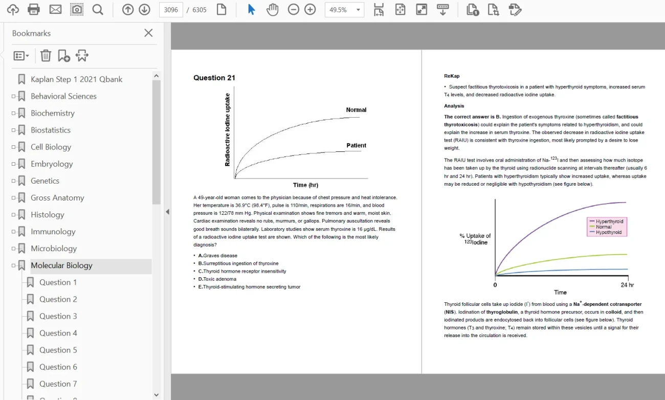Click the upload to cloud icon
Screen dimensions: 665x400
13,9
